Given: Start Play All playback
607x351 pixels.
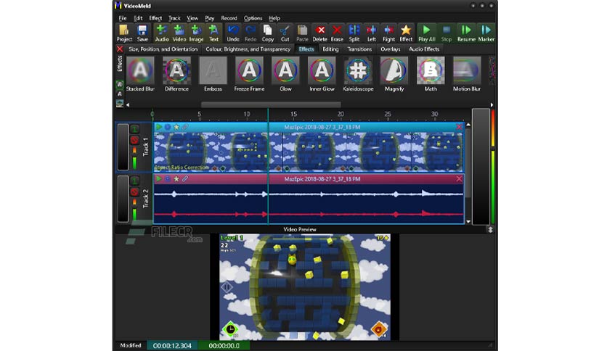Looking at the screenshot, I should (x=427, y=33).
